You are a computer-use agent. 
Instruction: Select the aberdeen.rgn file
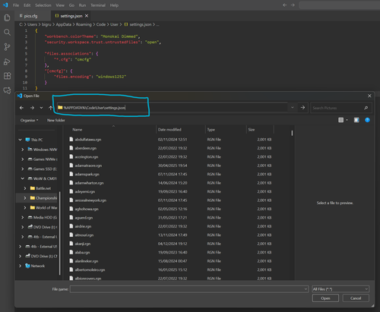(86, 148)
